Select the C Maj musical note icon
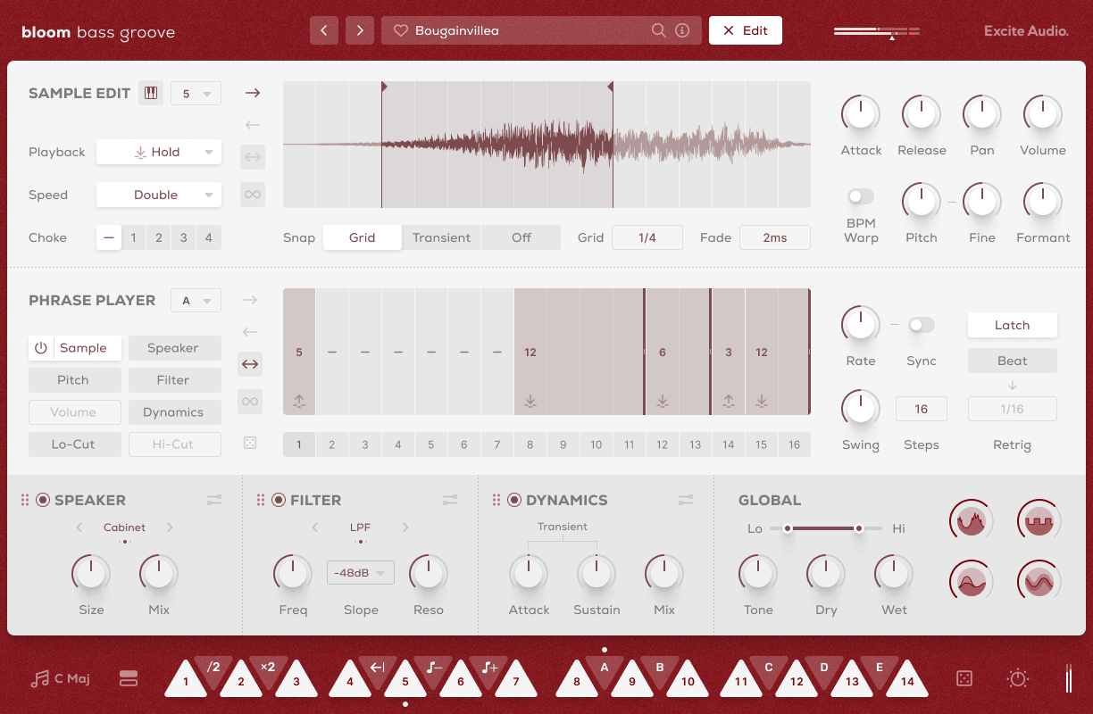 point(39,678)
